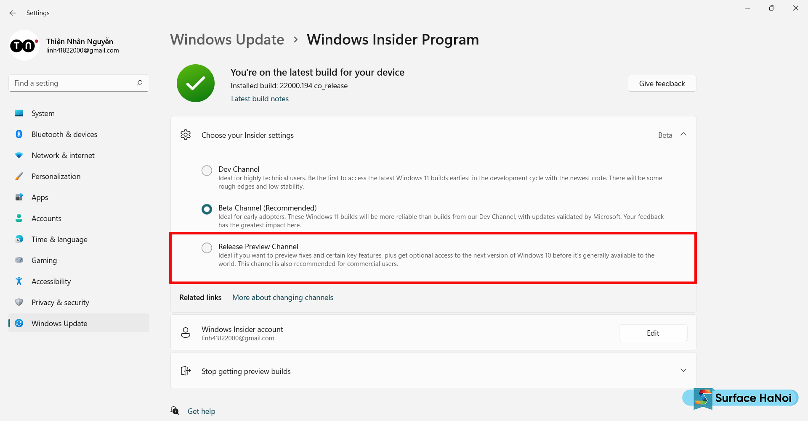Edit the Windows Insider account
The image size is (808, 421).
tap(653, 333)
